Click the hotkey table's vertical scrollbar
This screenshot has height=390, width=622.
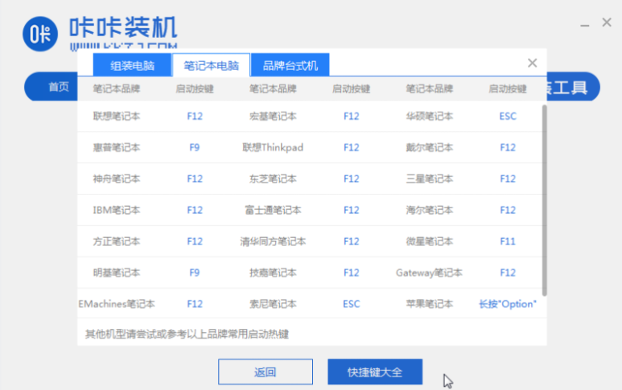tap(544, 200)
